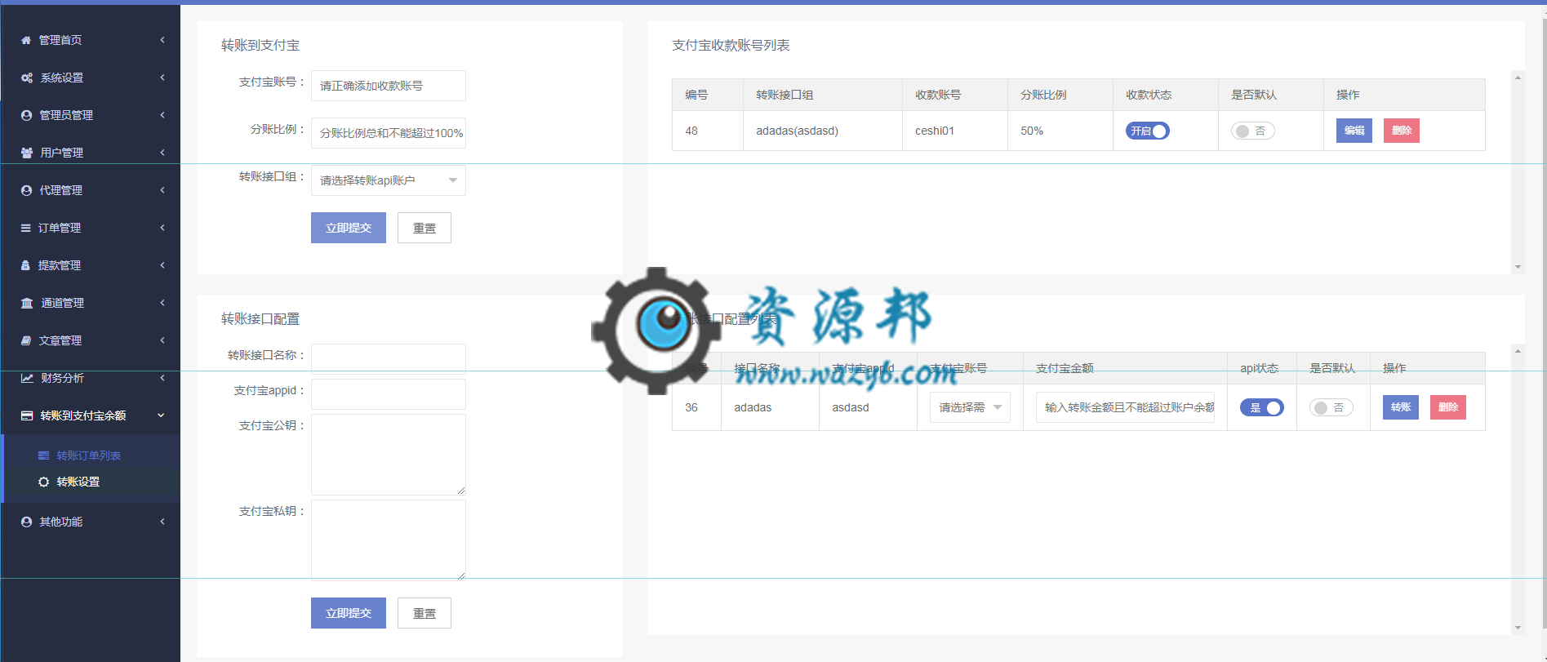Viewport: 1547px width, 662px height.
Task: Open the 请选择转账api账户 dropdown
Action: click(389, 180)
